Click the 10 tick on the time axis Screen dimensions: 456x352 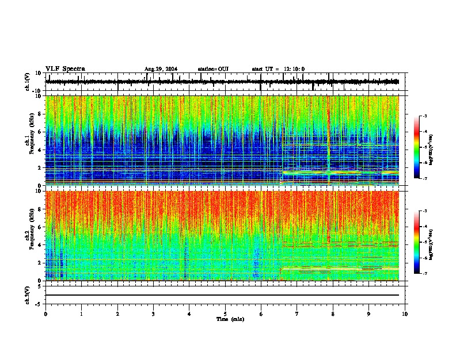(x=405, y=314)
